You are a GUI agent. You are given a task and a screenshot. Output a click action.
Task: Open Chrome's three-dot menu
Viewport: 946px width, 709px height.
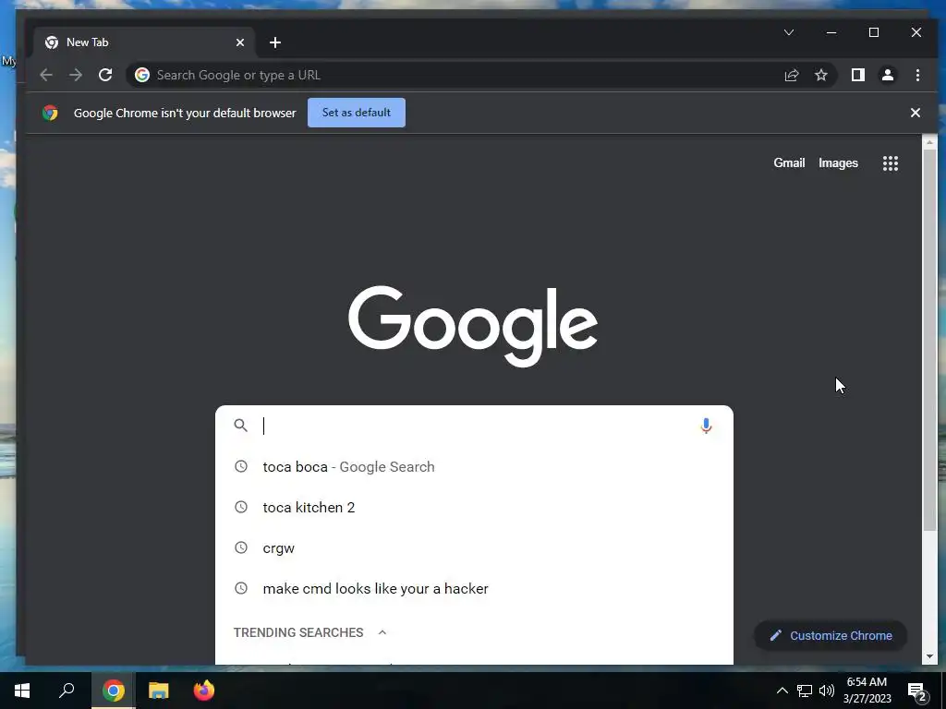(x=917, y=75)
